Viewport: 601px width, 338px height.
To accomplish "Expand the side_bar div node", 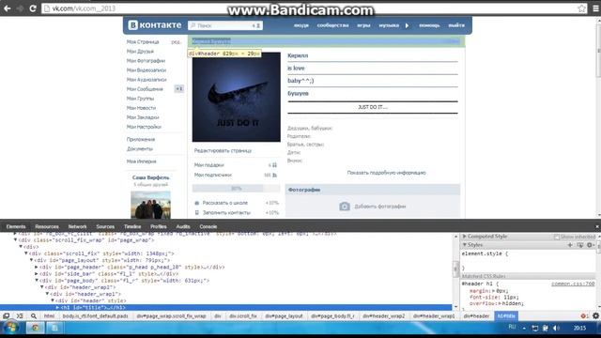I will coord(37,274).
